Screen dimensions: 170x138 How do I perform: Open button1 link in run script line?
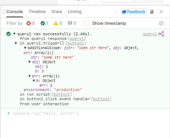click(61, 94)
